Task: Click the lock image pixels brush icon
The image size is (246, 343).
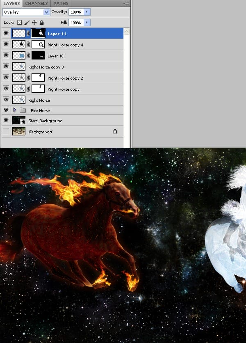Action: click(27, 23)
